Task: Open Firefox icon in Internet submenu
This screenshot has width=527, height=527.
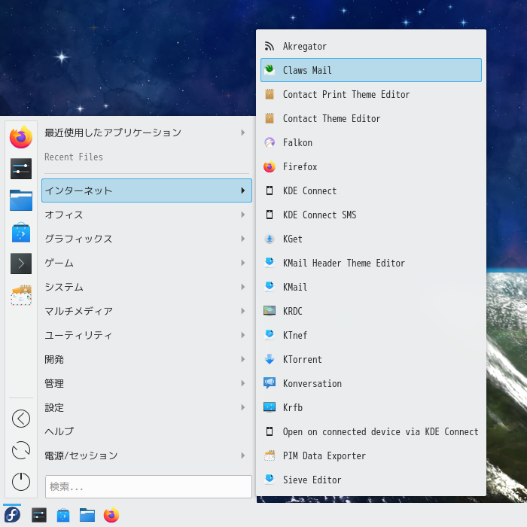Action: coord(270,166)
